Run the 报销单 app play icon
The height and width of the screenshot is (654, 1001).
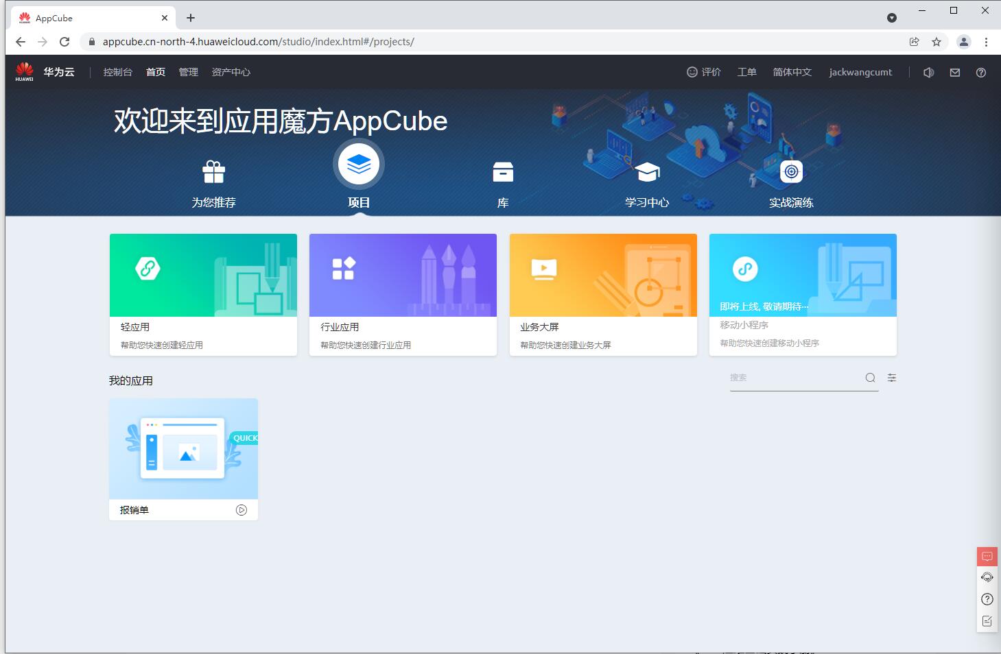(x=242, y=510)
